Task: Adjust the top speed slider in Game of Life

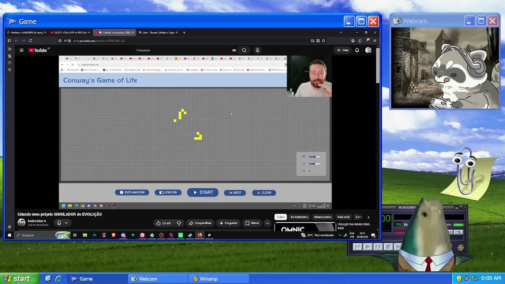Action: point(314,157)
